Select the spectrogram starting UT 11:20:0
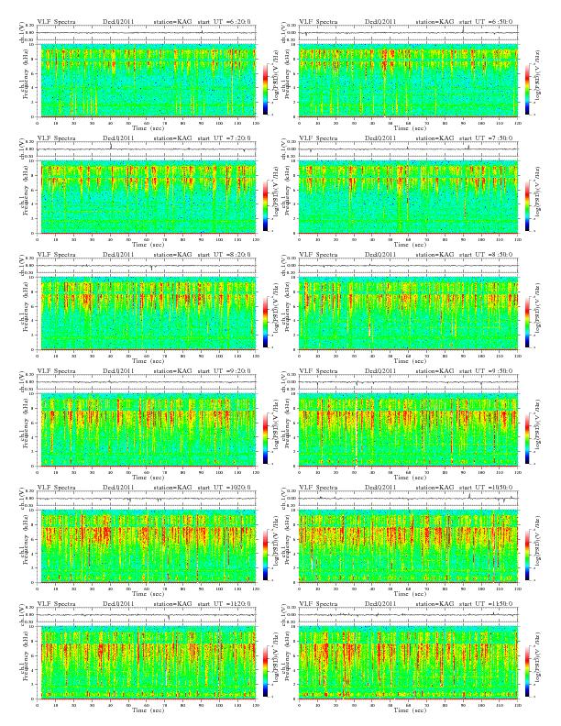 [x=147, y=663]
